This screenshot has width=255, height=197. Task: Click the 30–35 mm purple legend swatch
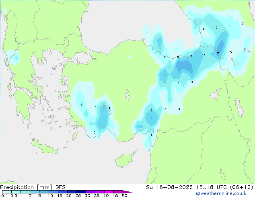pyautogui.click(x=90, y=192)
